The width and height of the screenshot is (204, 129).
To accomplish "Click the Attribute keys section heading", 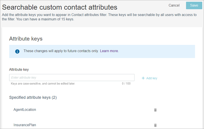I will coord(26,39).
